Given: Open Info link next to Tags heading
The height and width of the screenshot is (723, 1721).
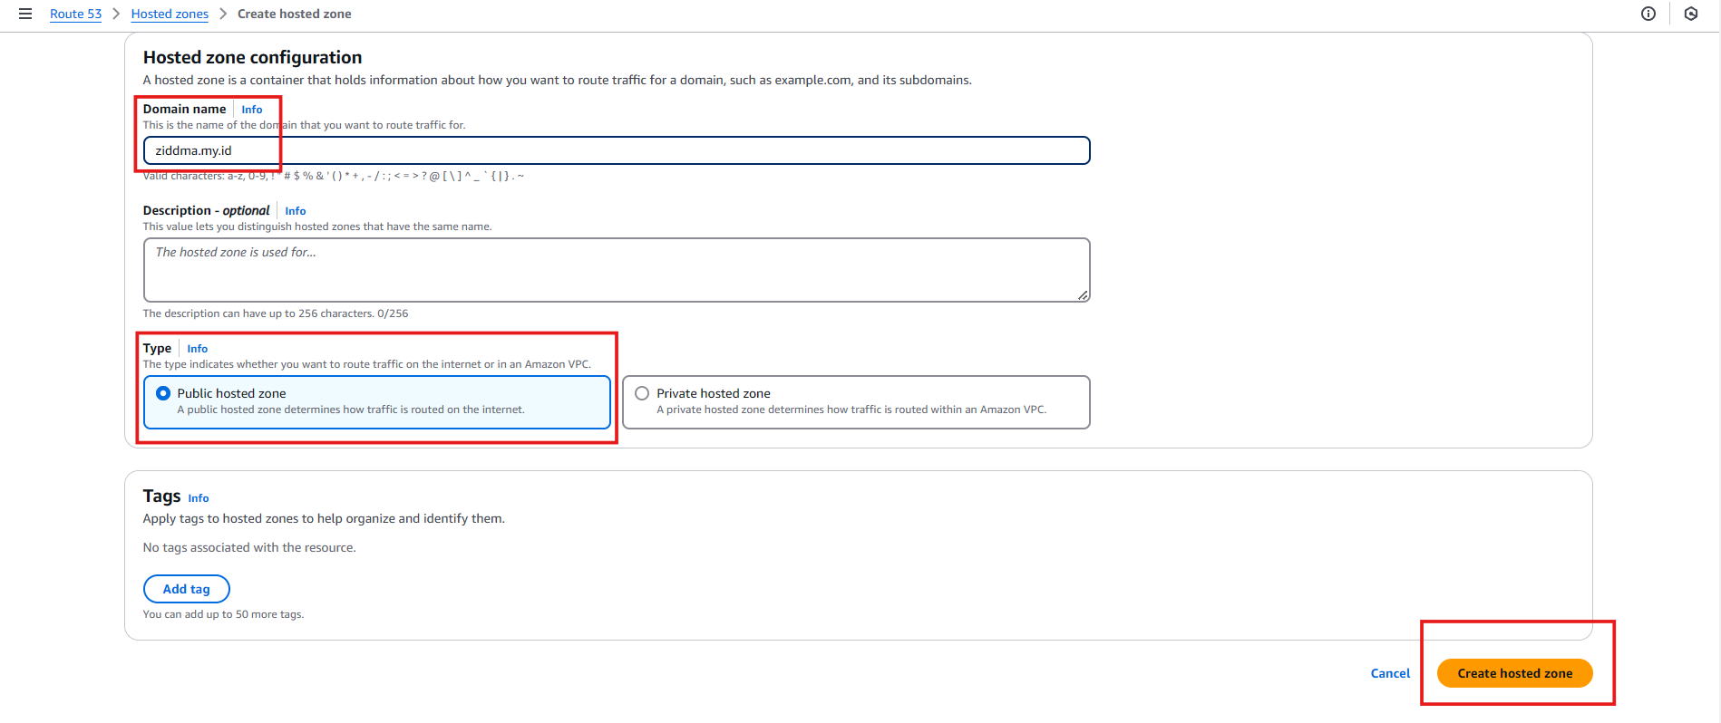Looking at the screenshot, I should click(199, 498).
